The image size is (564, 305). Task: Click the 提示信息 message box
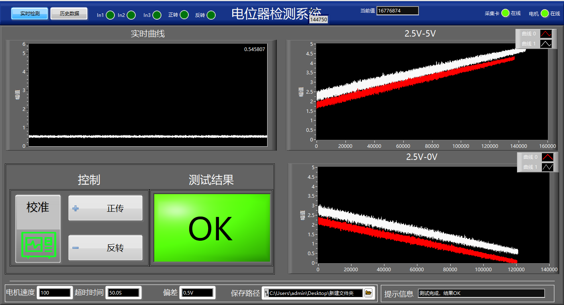click(481, 293)
